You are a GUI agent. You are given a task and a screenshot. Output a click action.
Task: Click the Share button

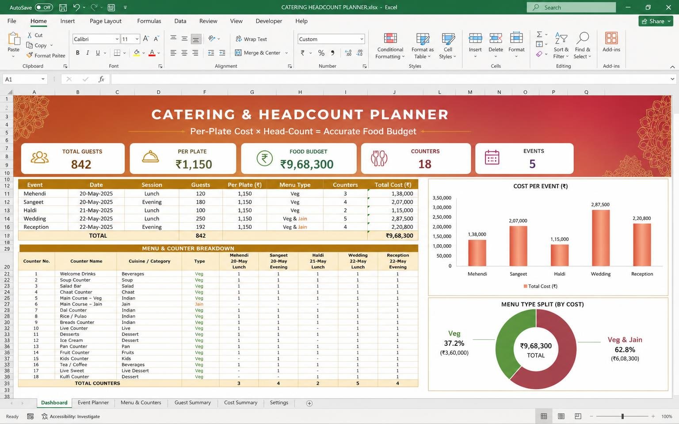click(x=656, y=21)
